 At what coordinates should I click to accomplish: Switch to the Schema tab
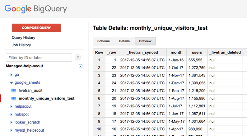tap(104, 41)
